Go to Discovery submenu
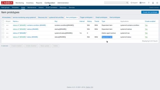Screen dimensions: 160x90 point(63,7)
